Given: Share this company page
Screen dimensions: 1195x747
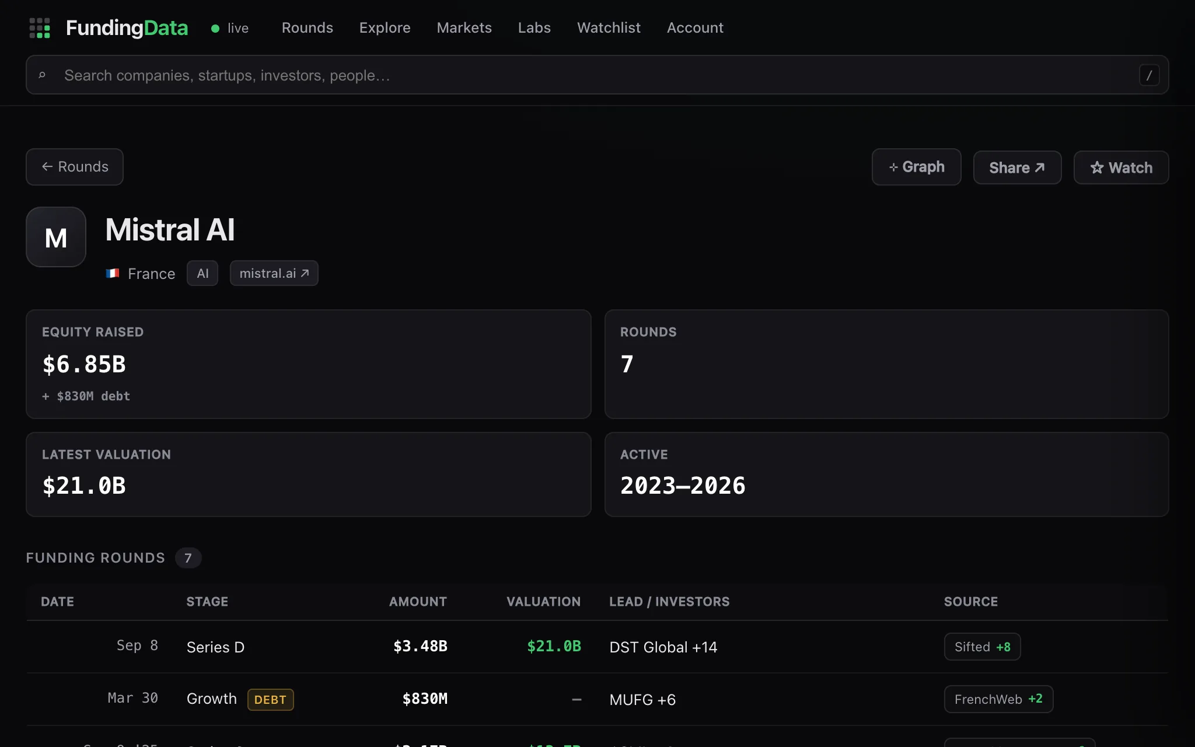Looking at the screenshot, I should point(1017,167).
